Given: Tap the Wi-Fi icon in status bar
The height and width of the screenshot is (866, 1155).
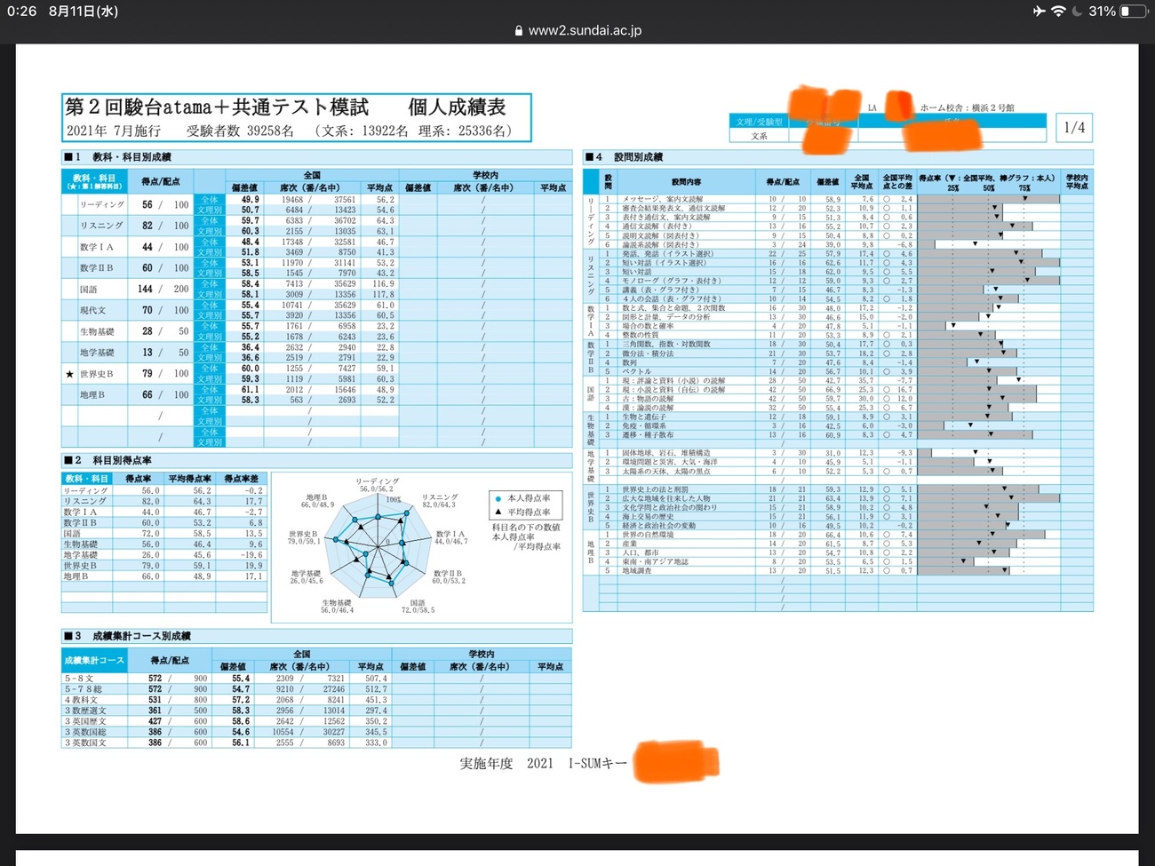Looking at the screenshot, I should pos(1058,12).
